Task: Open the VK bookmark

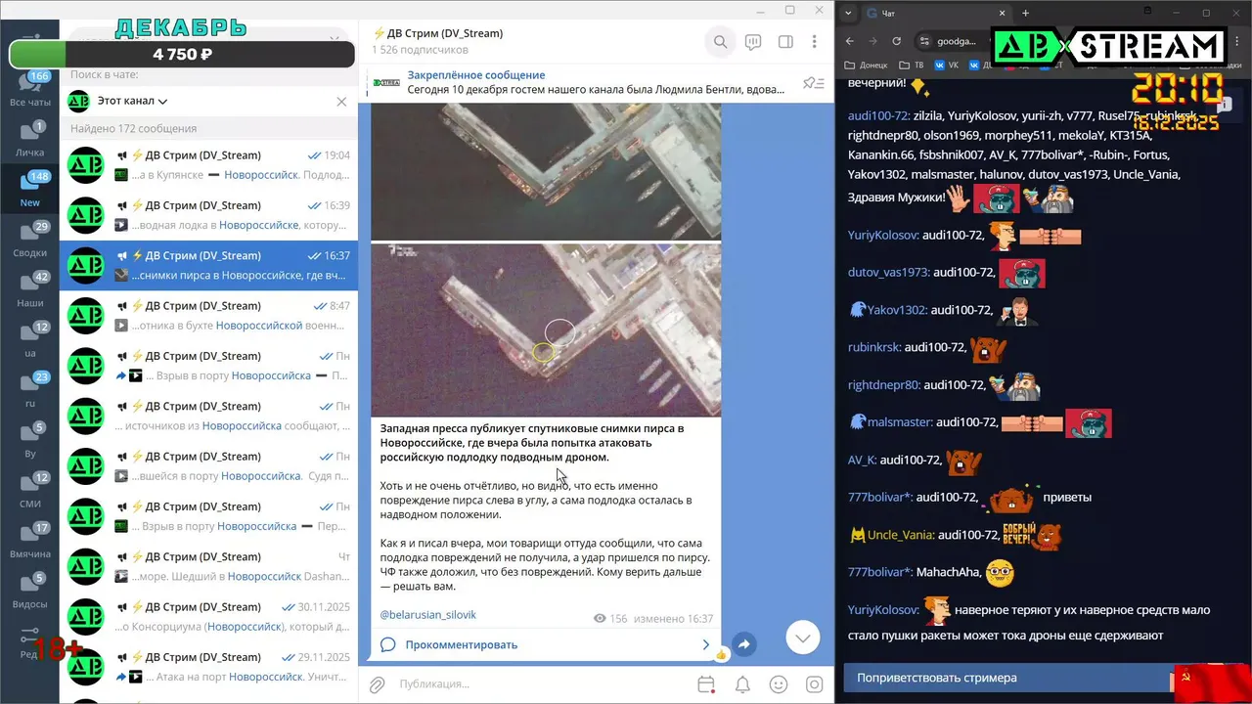Action: click(x=947, y=66)
